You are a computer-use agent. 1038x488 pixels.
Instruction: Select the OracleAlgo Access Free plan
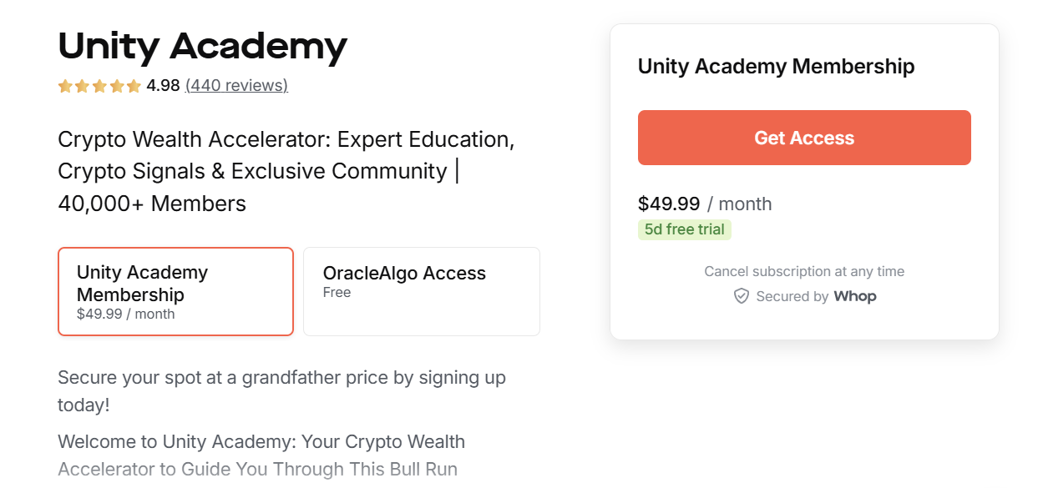421,291
